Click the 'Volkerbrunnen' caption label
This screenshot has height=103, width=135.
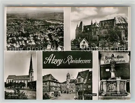tap(119, 95)
